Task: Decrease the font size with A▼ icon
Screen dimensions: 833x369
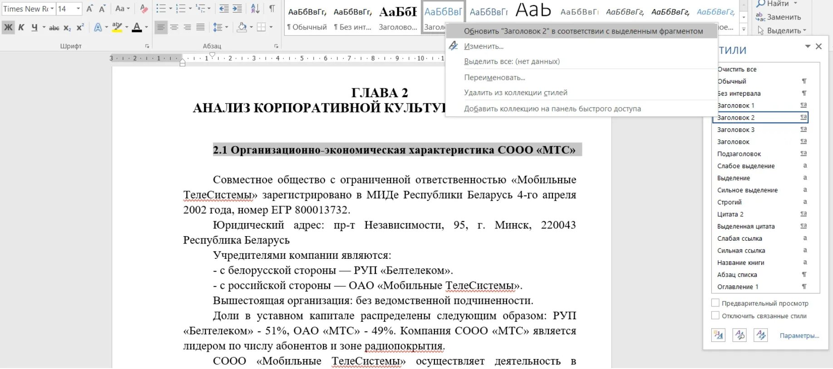Action: pyautogui.click(x=103, y=9)
